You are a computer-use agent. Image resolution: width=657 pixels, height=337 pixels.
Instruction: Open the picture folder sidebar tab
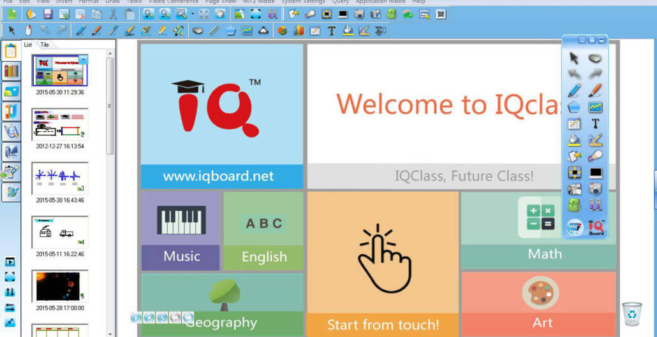coord(10,91)
